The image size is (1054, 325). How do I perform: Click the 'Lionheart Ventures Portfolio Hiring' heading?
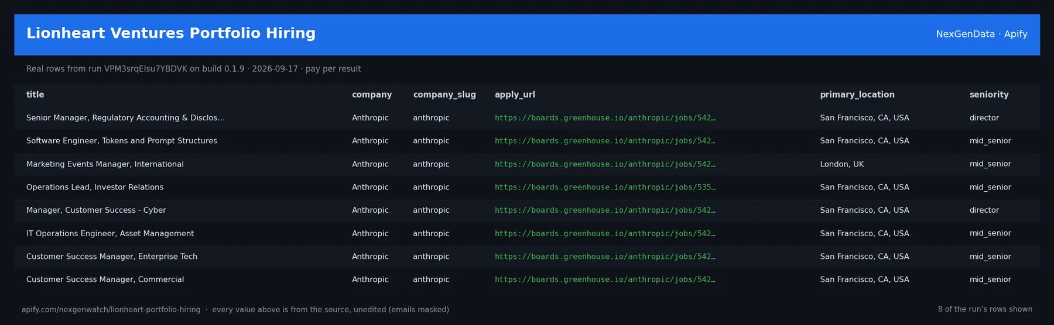(171, 33)
